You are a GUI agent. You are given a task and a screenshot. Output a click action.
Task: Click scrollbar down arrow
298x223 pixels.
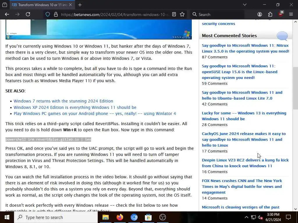(295, 209)
